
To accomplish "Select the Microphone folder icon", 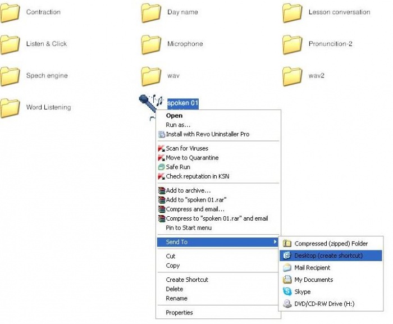I will (x=151, y=44).
